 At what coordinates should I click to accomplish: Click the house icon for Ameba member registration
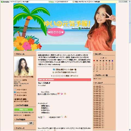pyautogui.click(x=89, y=2)
